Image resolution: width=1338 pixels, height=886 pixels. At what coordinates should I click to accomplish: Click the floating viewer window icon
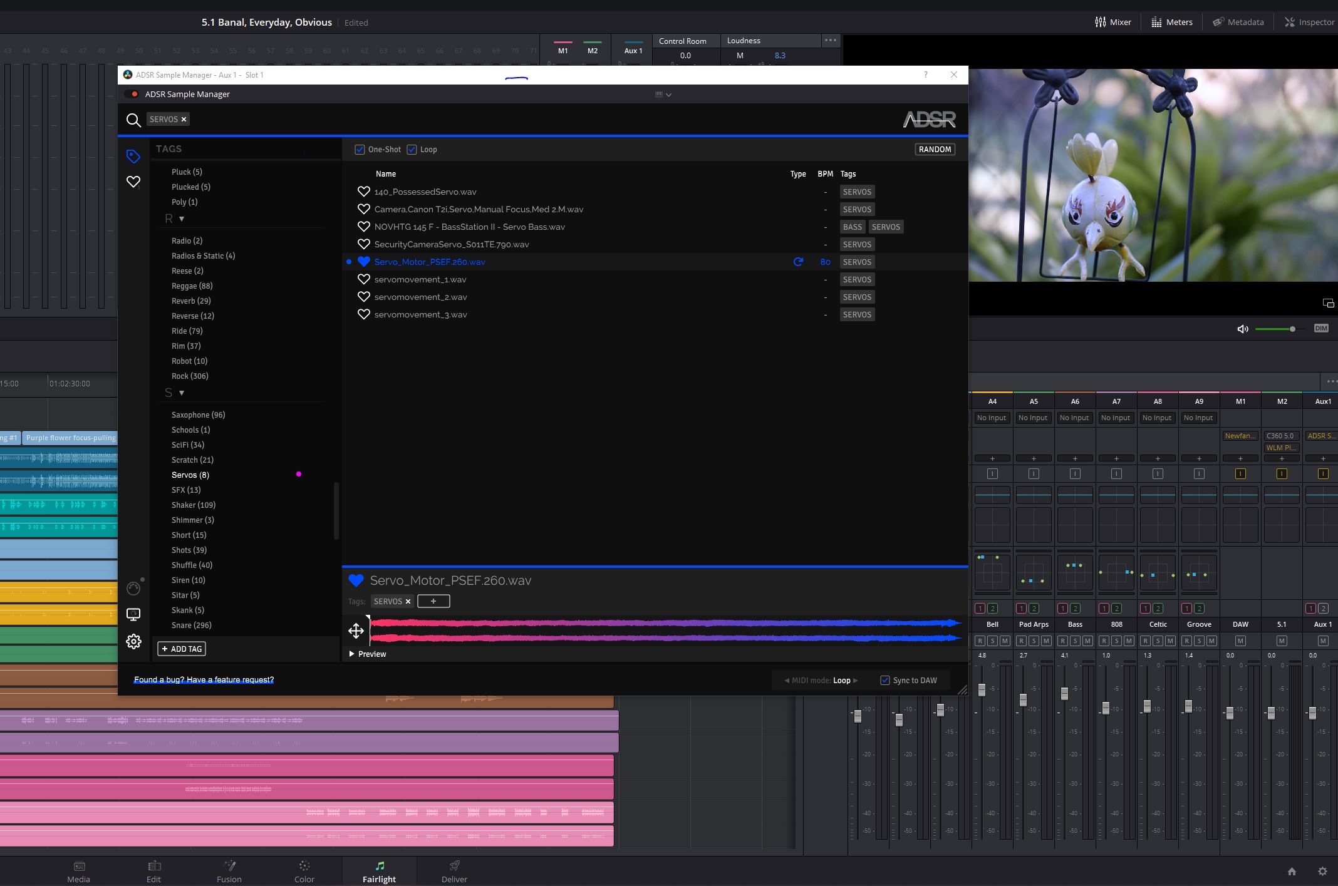[x=1328, y=303]
